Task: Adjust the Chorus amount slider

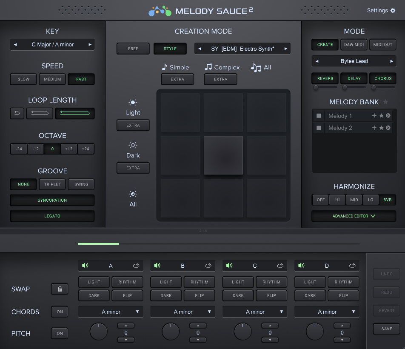Action: (x=383, y=88)
